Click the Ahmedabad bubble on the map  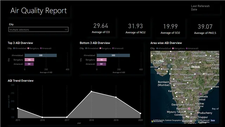click(169, 66)
